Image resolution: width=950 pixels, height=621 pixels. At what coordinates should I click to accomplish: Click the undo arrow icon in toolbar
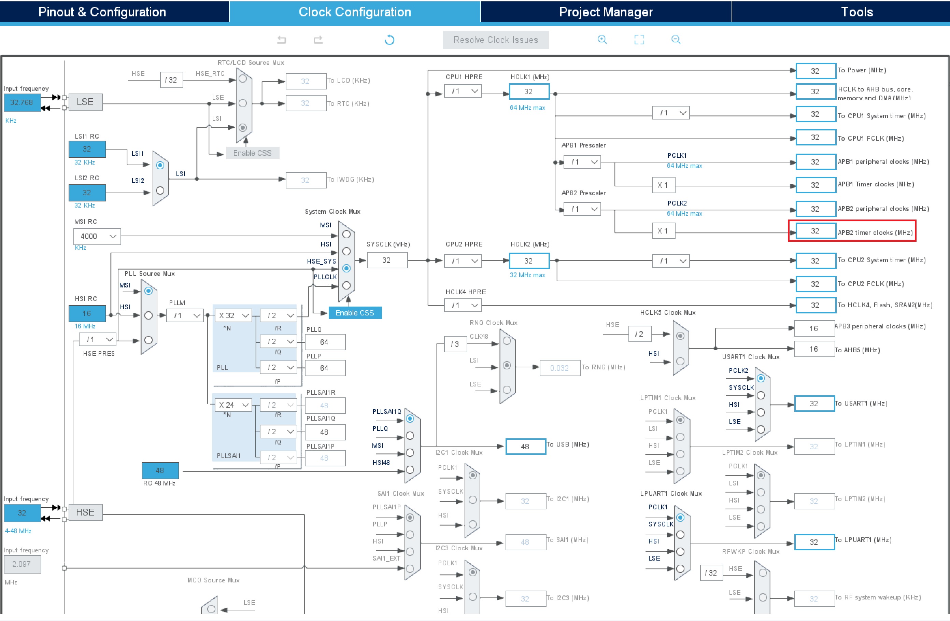click(281, 40)
